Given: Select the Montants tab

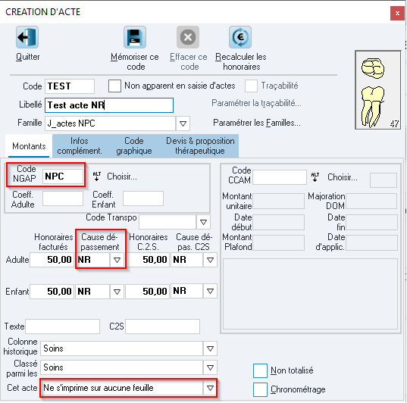Looking at the screenshot, I should [29, 146].
